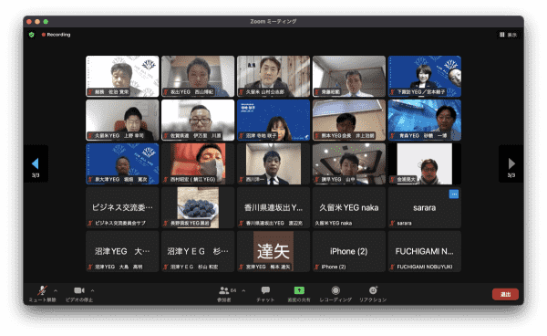Open the grid view display option

coord(508,35)
